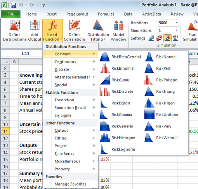
Task: Open the File tab
Action: [10, 14]
